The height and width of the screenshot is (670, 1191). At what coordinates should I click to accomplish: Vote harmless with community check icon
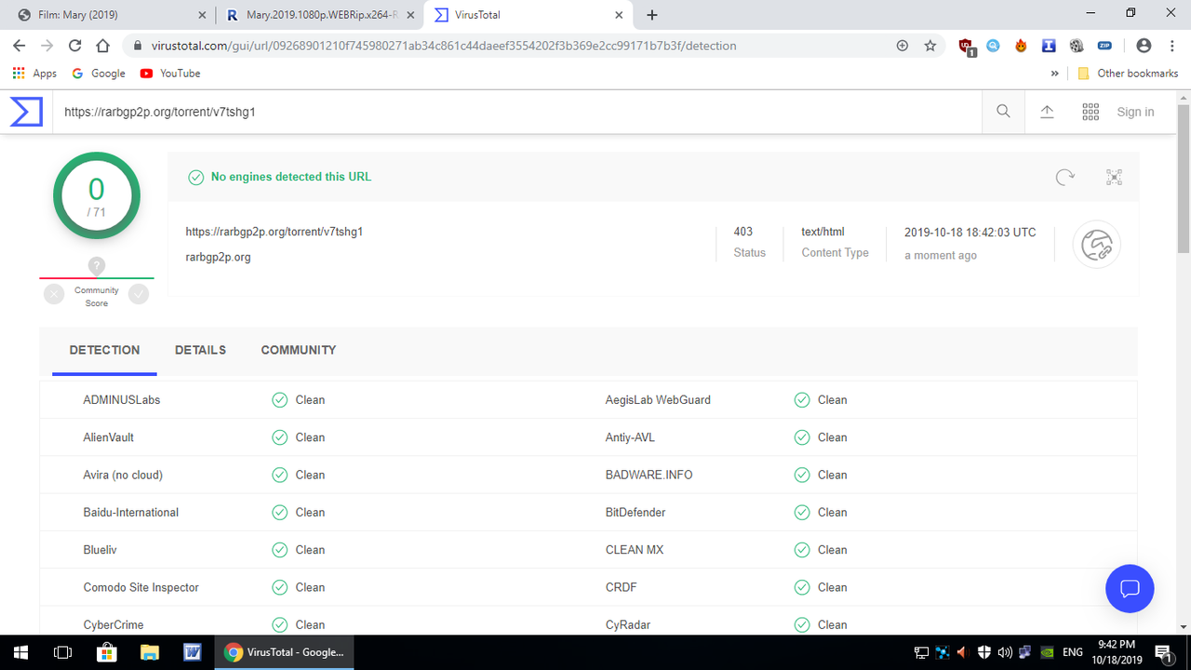(139, 294)
